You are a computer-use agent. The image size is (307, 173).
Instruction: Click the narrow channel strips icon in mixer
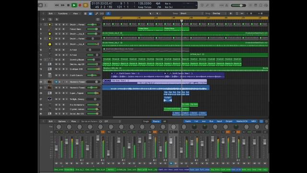coord(261,122)
